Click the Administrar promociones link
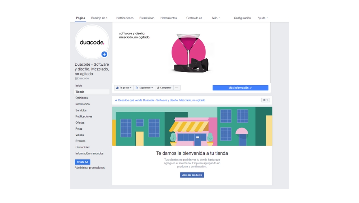Screen dimensions: 359x203 pyautogui.click(x=90, y=168)
